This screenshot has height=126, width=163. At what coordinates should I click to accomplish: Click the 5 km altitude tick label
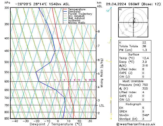tap(99, 74)
